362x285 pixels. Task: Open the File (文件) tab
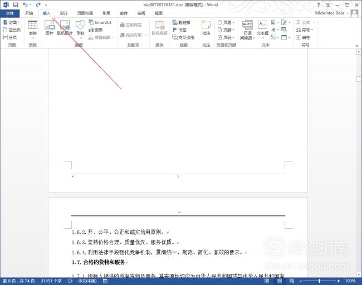[9, 13]
